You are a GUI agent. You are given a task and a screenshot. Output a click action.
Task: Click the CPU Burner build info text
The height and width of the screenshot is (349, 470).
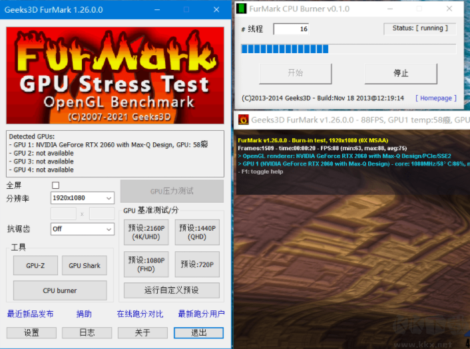(323, 98)
